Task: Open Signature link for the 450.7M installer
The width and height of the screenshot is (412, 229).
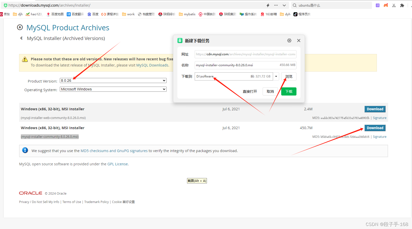Action: (379, 137)
